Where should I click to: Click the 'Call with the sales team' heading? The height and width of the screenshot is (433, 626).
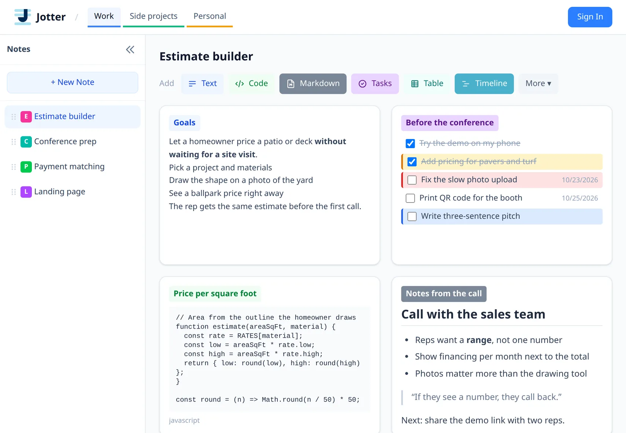473,314
